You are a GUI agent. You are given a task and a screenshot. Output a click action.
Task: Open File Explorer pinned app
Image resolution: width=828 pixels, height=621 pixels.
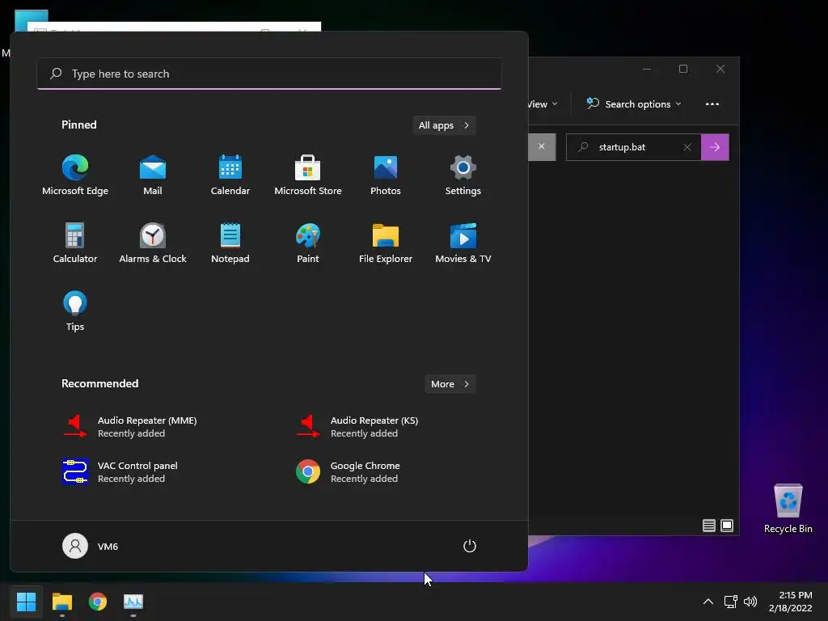[x=386, y=243]
